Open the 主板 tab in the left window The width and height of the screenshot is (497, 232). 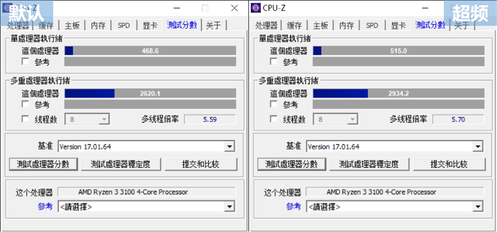click(x=72, y=25)
